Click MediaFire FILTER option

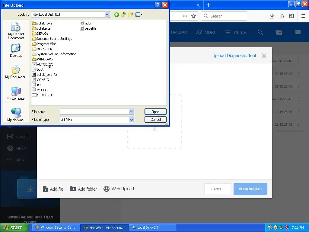236,32
